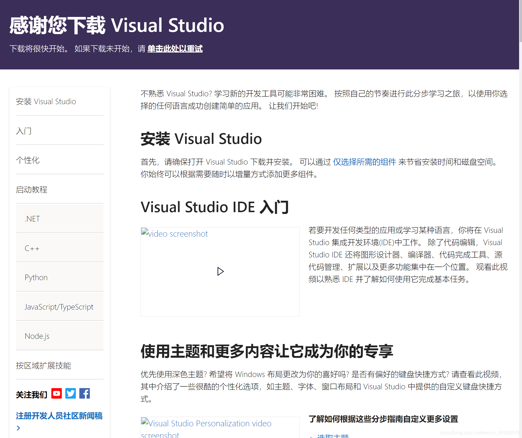This screenshot has height=438, width=522.
Task: Click the 选取主题 link at page bottom
Action: 332,436
